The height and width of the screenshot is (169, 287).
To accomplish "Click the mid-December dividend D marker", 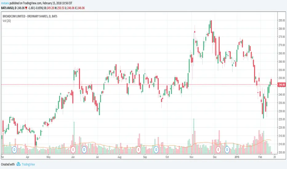I will coord(227,150).
